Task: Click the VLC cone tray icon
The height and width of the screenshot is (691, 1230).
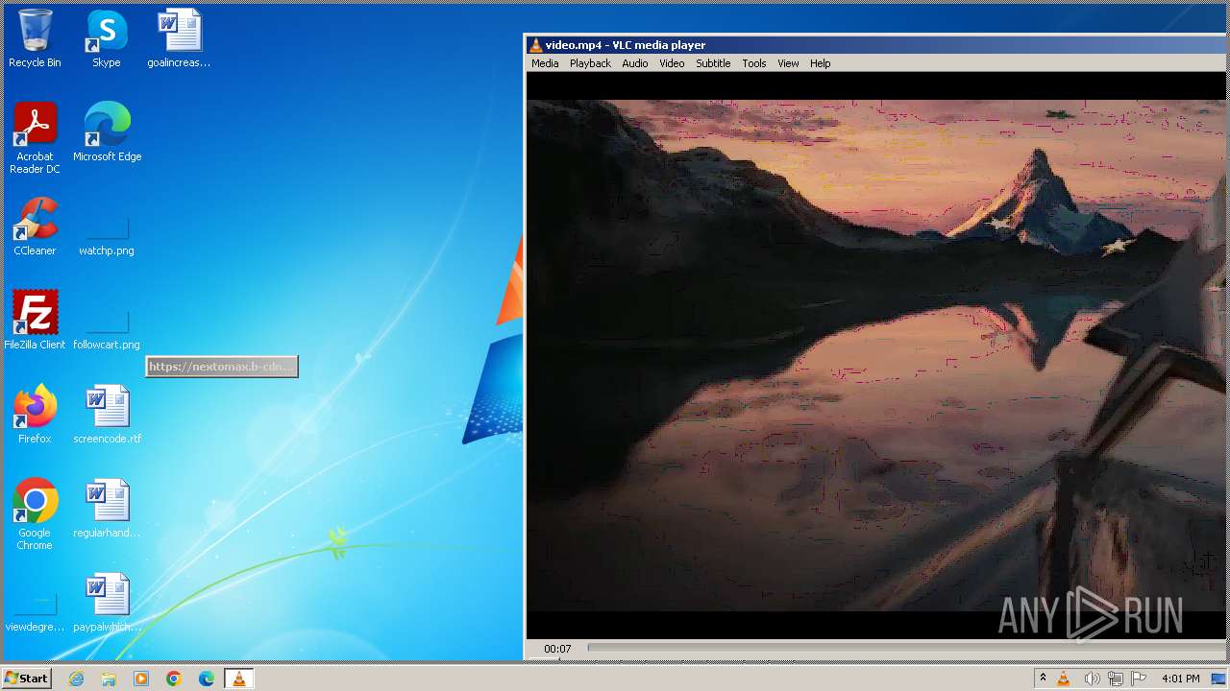Action: 1064,679
